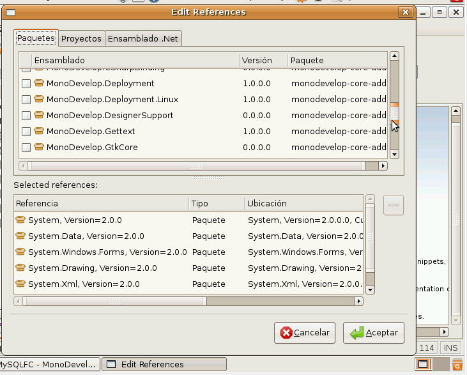Click the 0.0.0.0 version of MonoDevelop.GtkCore
The height and width of the screenshot is (375, 467).
click(x=257, y=148)
